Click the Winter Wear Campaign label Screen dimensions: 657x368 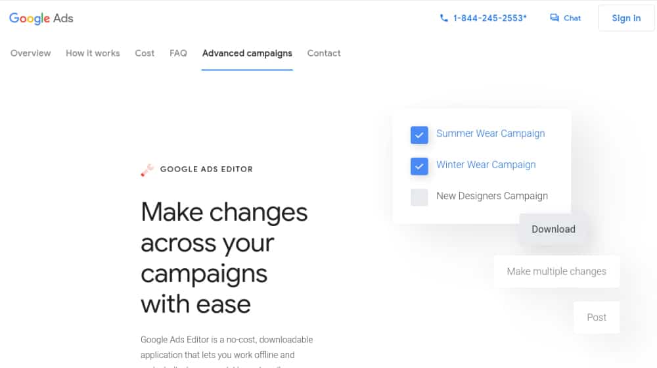(486, 165)
